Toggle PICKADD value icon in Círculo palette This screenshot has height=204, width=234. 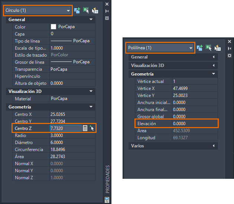pos(77,11)
